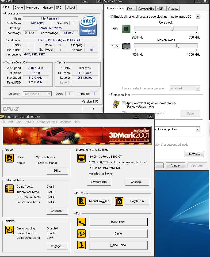Open the Online Services menu
Image resolution: width=210 pixels, height=257 pixels.
[47, 122]
